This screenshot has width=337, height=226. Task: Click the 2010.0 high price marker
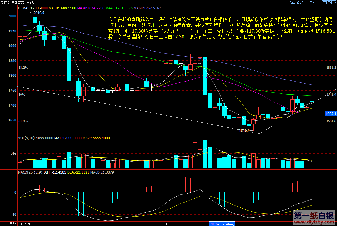coord(39,13)
